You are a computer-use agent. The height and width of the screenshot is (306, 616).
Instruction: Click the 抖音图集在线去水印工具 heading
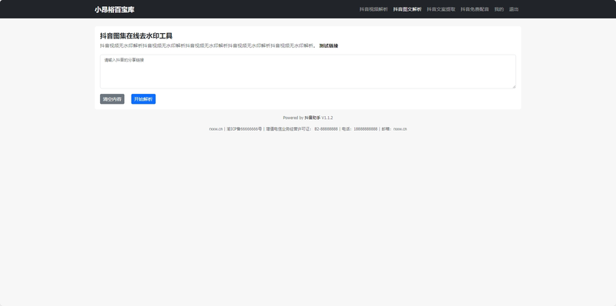pos(136,36)
